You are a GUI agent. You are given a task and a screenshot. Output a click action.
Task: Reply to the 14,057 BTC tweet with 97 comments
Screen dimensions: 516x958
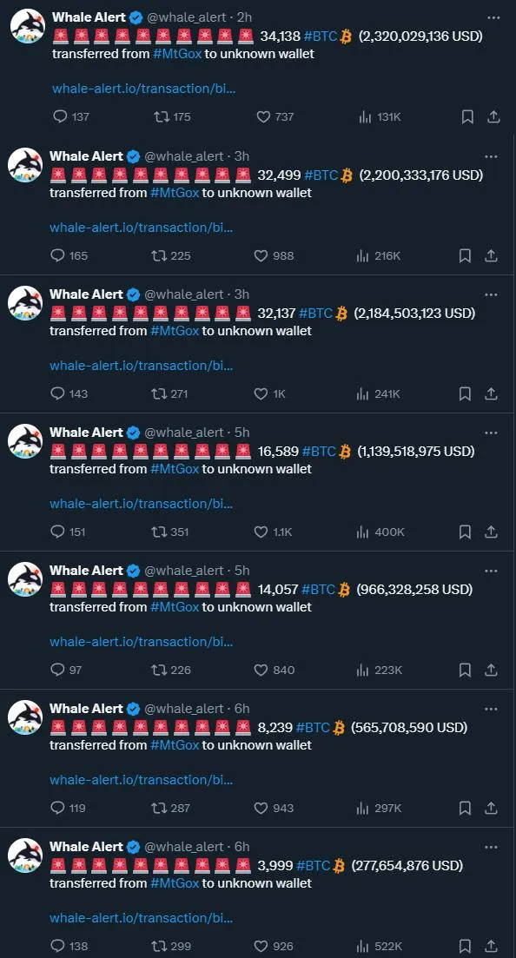[66, 670]
